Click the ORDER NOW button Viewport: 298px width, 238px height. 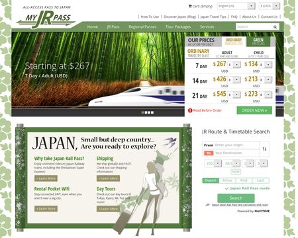coord(254,110)
